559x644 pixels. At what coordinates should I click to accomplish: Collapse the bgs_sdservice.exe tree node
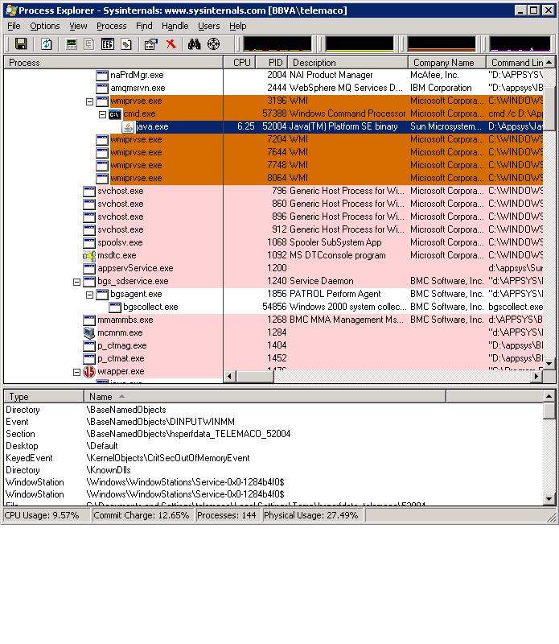click(x=76, y=282)
